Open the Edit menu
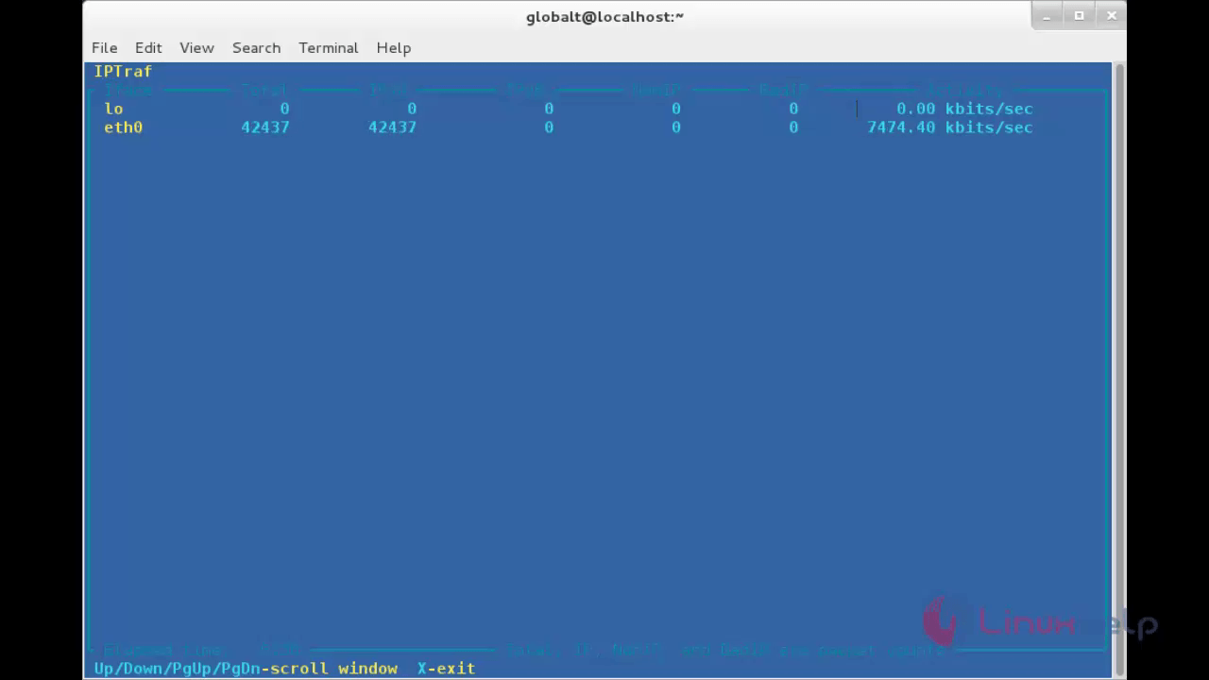 click(x=148, y=47)
